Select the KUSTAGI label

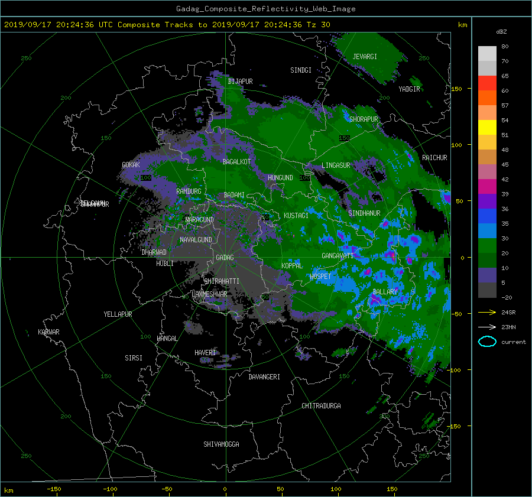[x=296, y=216]
